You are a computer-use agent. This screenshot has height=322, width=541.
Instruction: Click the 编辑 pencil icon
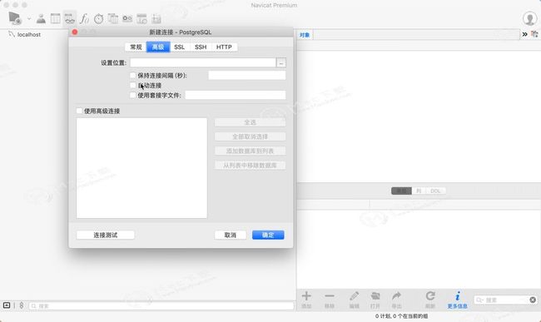click(x=355, y=300)
